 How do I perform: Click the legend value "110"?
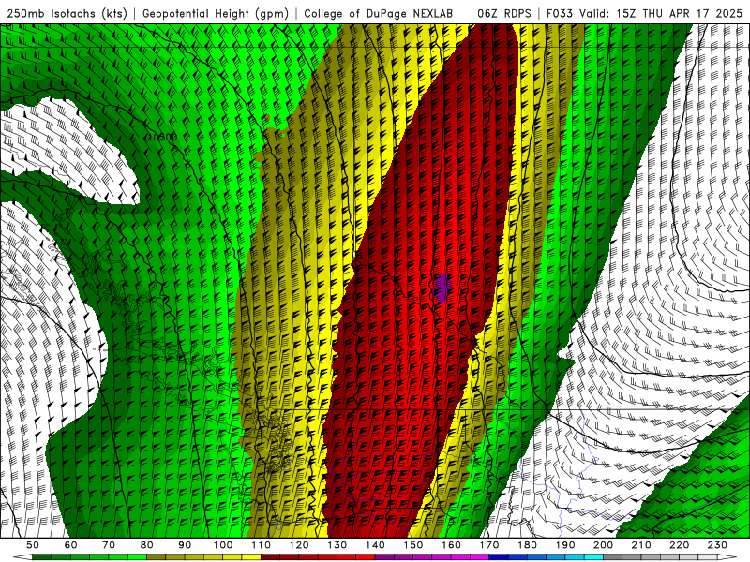click(x=262, y=545)
